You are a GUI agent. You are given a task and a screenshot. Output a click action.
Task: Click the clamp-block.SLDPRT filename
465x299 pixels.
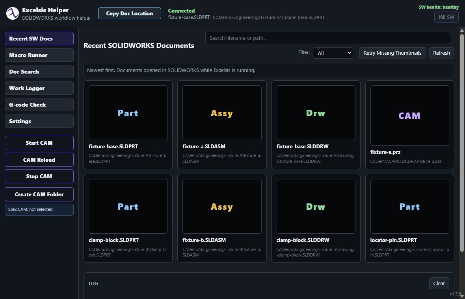113,240
